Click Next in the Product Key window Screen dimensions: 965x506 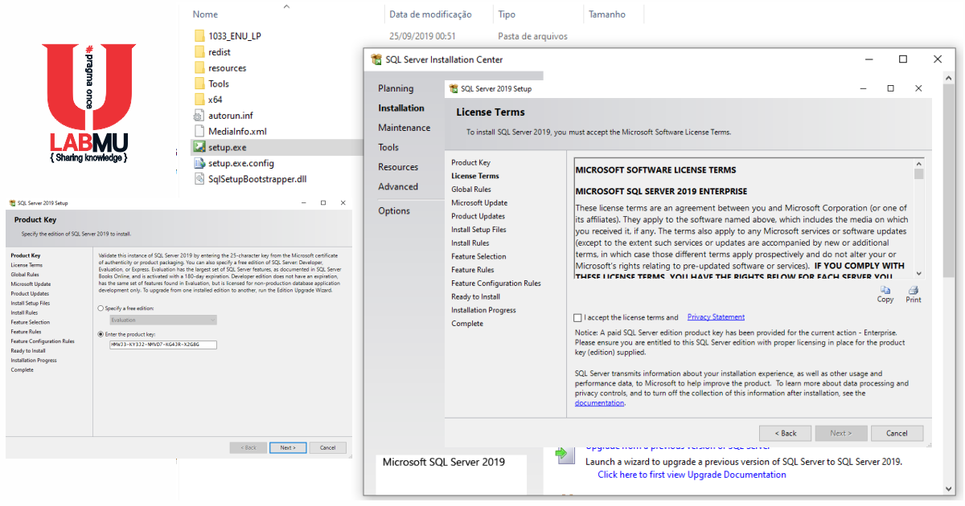(x=288, y=447)
